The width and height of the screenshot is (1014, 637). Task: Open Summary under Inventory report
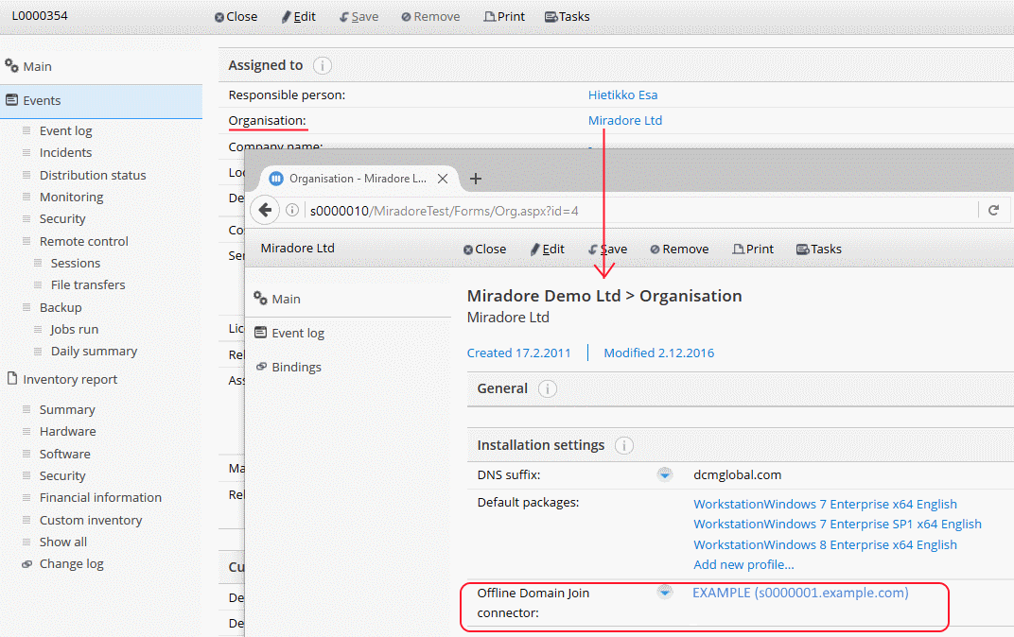tap(66, 409)
